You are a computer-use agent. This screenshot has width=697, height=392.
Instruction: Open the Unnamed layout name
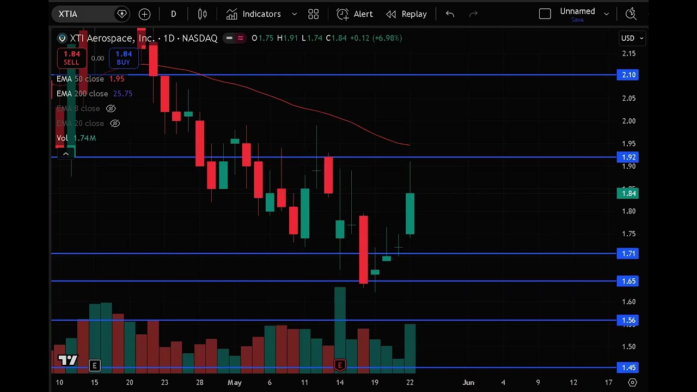(x=577, y=11)
